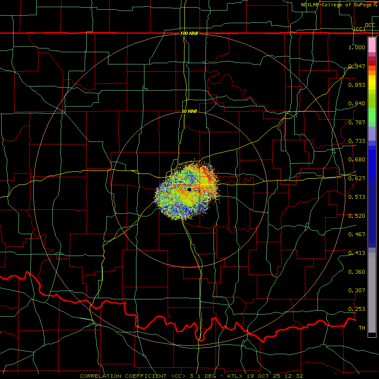This screenshot has width=379, height=379.
Task: Click the Correlation Coefficient product caption
Action: point(191,376)
